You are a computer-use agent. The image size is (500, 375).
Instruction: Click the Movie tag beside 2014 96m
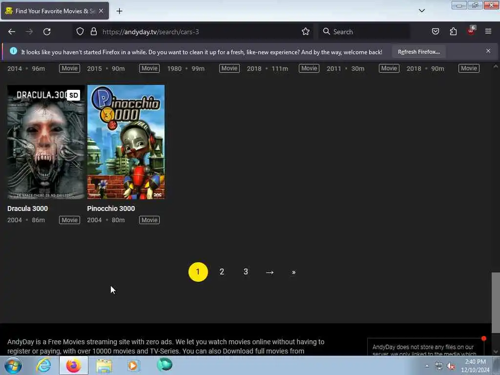tap(69, 68)
